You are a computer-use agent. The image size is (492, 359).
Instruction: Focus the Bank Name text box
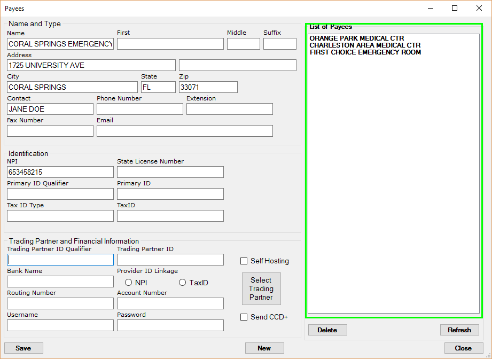tap(60, 282)
